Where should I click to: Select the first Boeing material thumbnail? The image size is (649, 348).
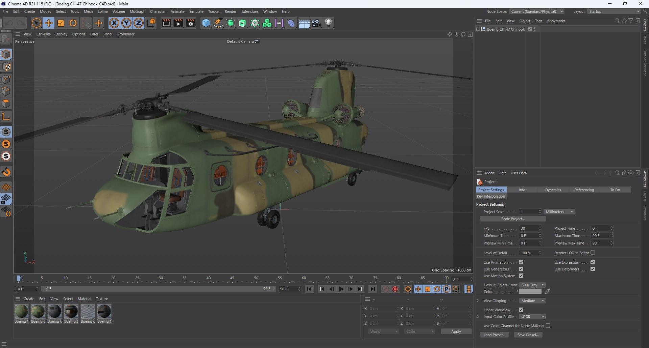(x=21, y=311)
